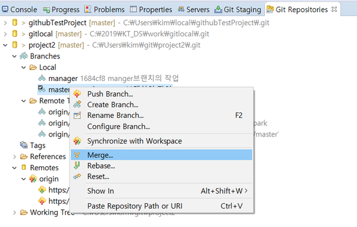
Task: Click the Rename Branch pencil icon
Action: point(77,116)
